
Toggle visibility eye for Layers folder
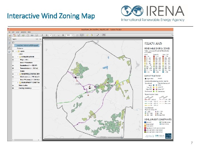tap(13, 51)
